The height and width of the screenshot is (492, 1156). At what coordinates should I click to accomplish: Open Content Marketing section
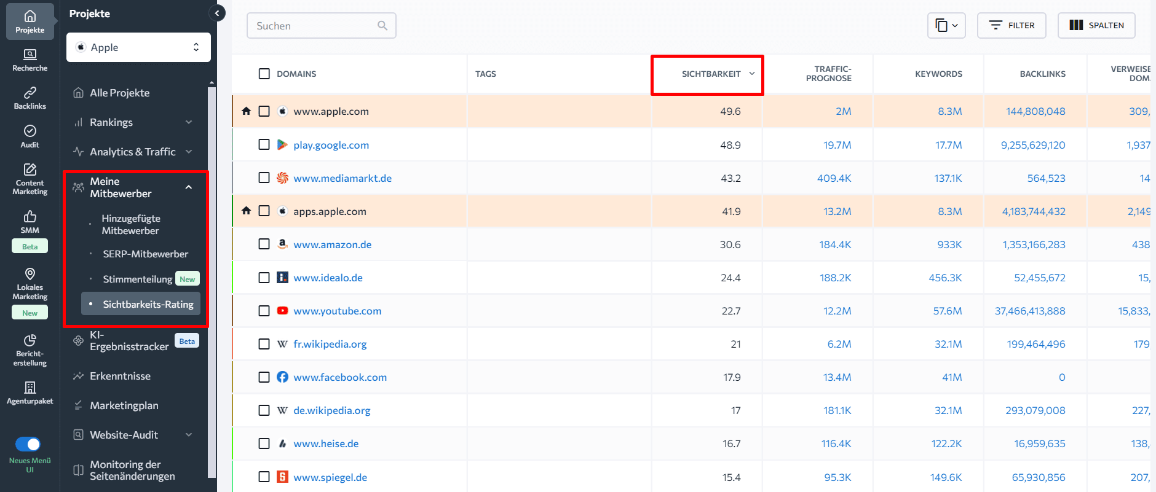pos(30,179)
